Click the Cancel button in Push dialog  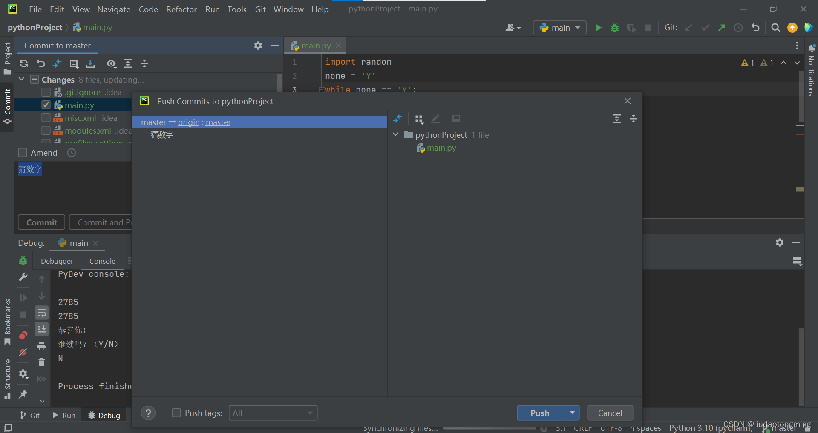point(610,413)
